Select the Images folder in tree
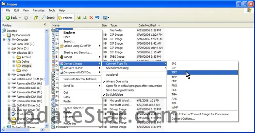Image resolution: width=255 pixels, height=133 pixels. click(26, 66)
